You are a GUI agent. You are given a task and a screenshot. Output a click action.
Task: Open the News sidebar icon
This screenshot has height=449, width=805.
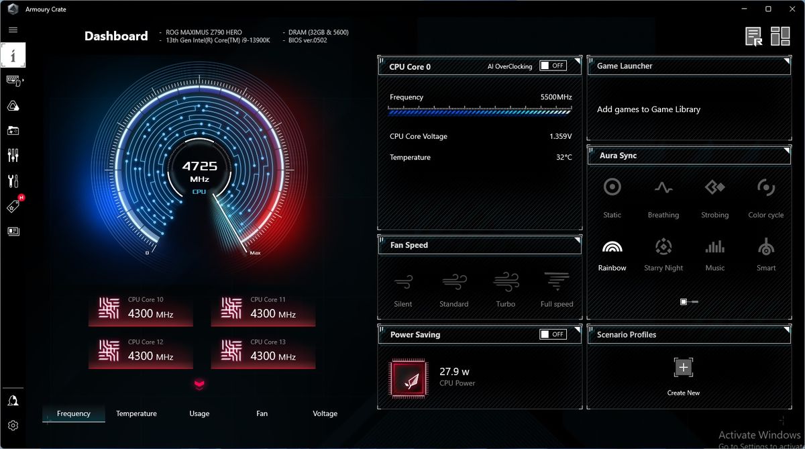pyautogui.click(x=13, y=231)
